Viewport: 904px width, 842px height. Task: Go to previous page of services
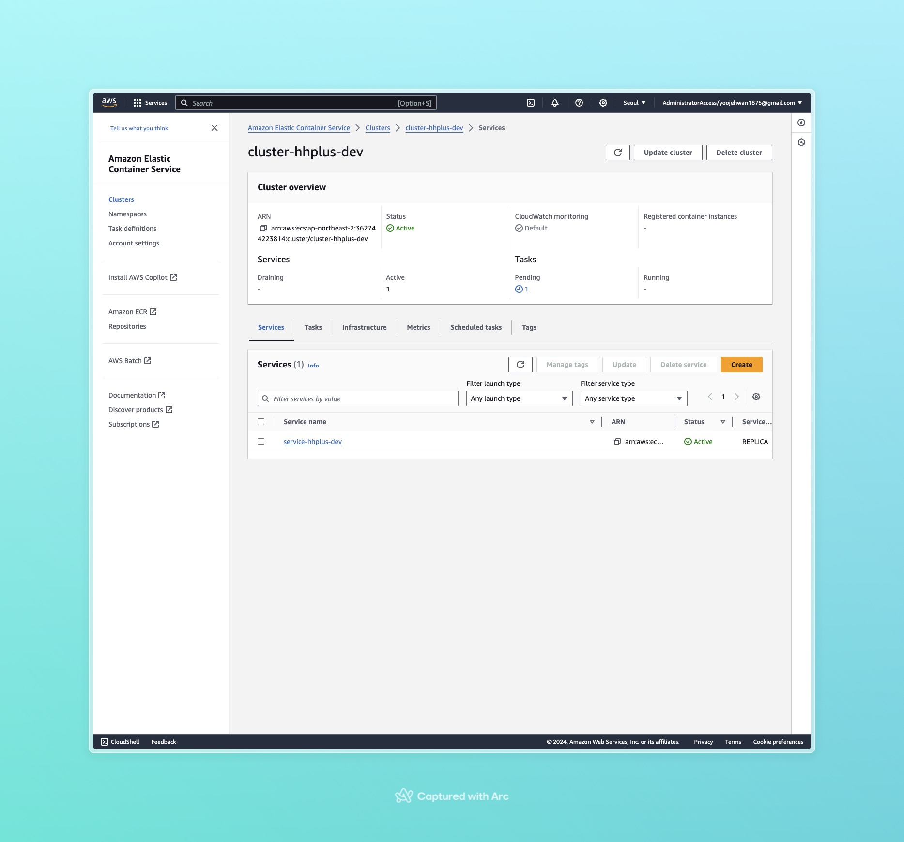coord(710,397)
